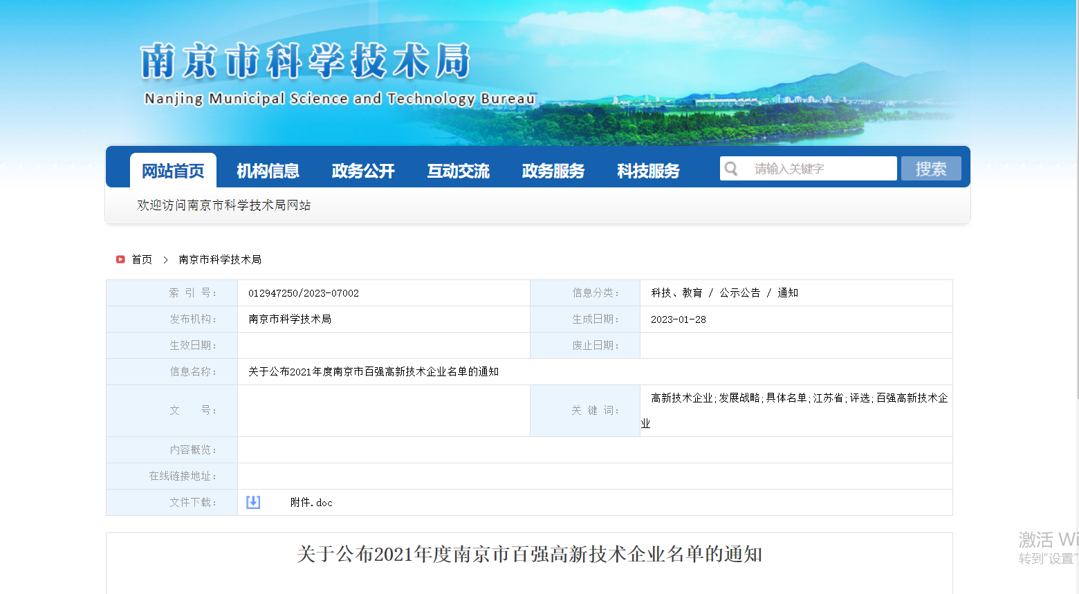
Task: Click the red icon before 首页 breadcrumb
Action: click(x=120, y=259)
